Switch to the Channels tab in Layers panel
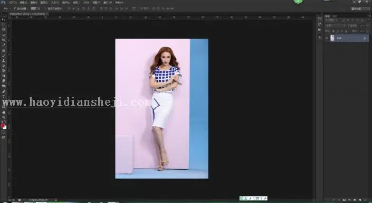372x203 pixels. coord(335,16)
